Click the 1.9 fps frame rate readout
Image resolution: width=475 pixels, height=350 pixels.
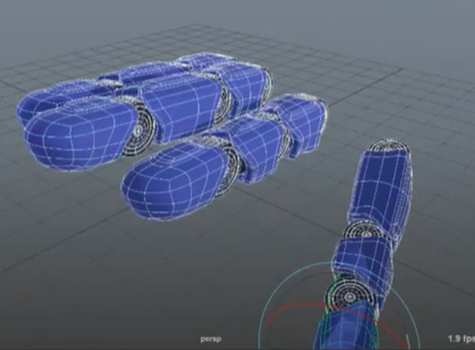pyautogui.click(x=461, y=338)
